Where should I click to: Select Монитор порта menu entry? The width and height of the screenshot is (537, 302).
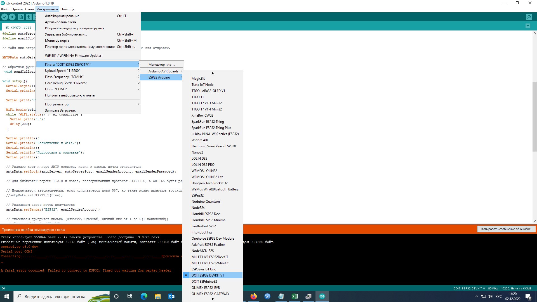point(57,41)
